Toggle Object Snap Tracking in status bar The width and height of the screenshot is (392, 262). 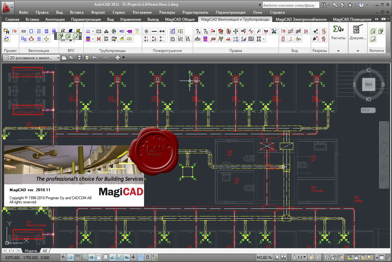point(113,257)
